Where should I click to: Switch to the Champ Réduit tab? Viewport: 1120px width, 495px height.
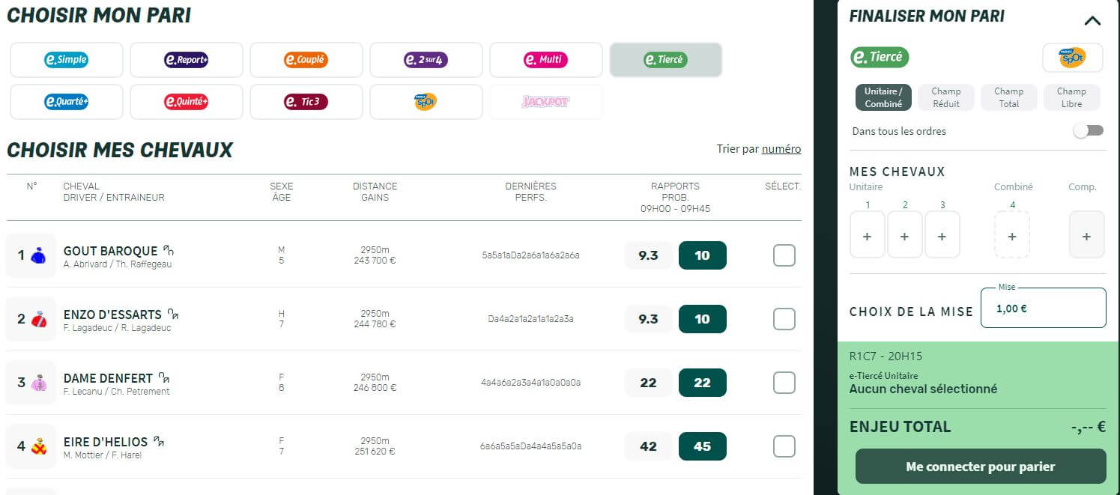(945, 97)
